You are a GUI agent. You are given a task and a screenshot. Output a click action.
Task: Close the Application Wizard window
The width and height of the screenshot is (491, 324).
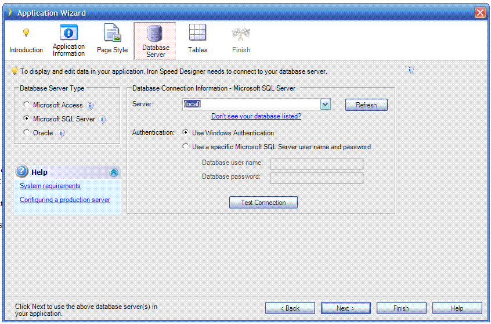coord(480,13)
